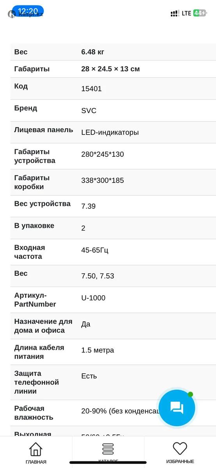The width and height of the screenshot is (216, 468).
Task: Switch to the Главная tab label
Action: [x=36, y=462]
